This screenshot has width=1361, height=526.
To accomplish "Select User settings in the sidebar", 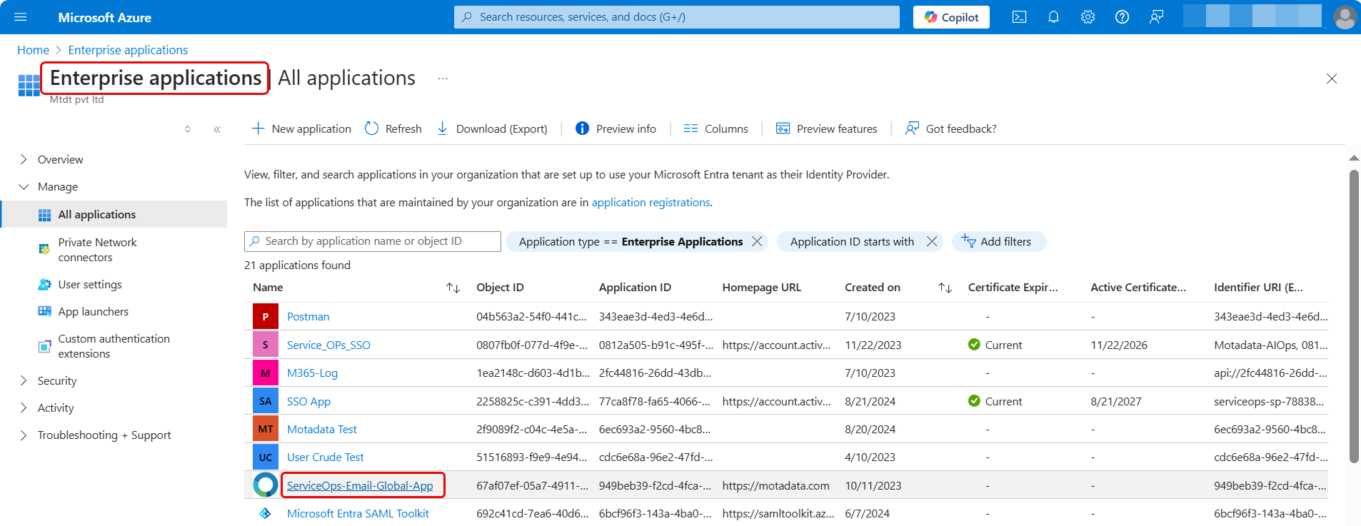I will (x=90, y=285).
